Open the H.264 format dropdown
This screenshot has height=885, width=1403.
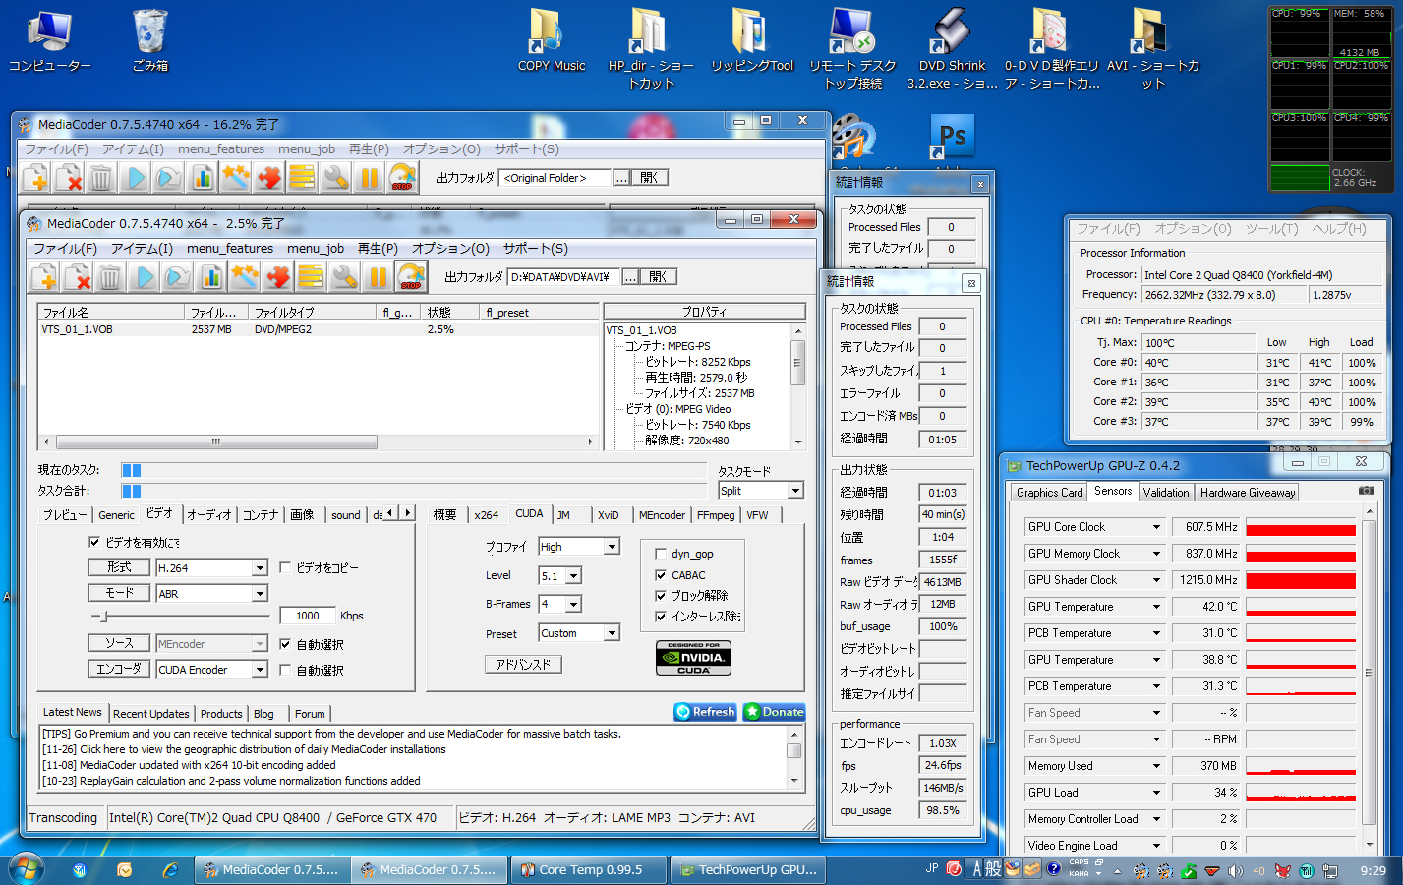click(x=260, y=568)
